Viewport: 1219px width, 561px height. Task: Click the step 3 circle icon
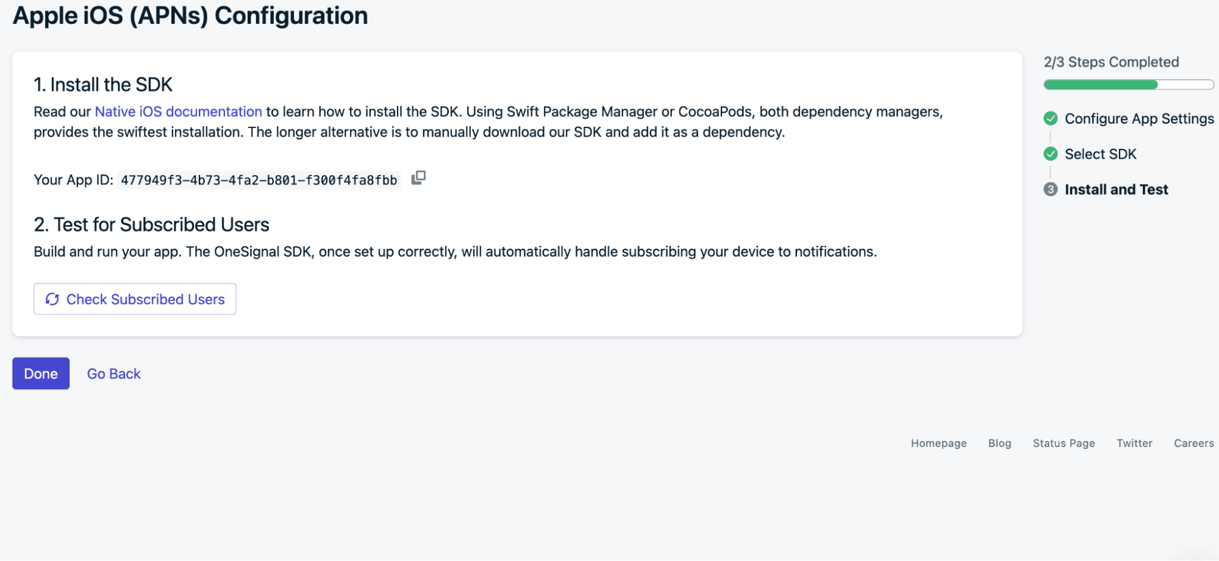tap(1050, 190)
